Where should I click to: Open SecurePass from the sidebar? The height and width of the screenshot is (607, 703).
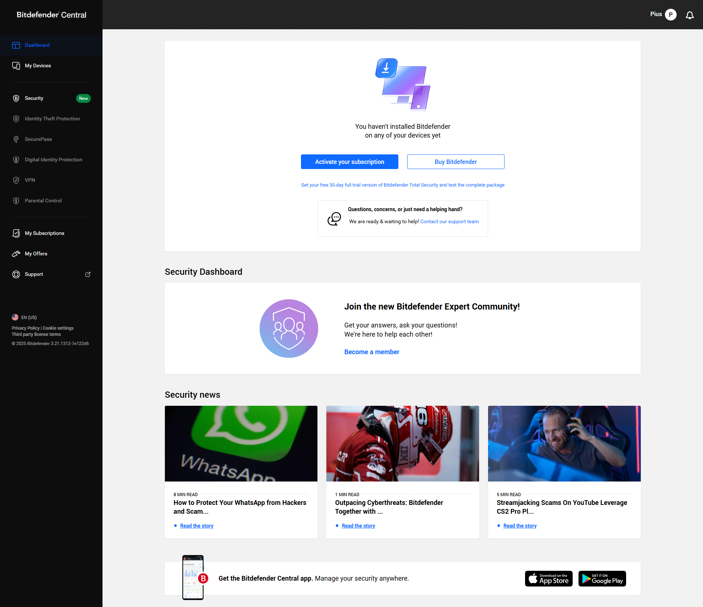(38, 139)
